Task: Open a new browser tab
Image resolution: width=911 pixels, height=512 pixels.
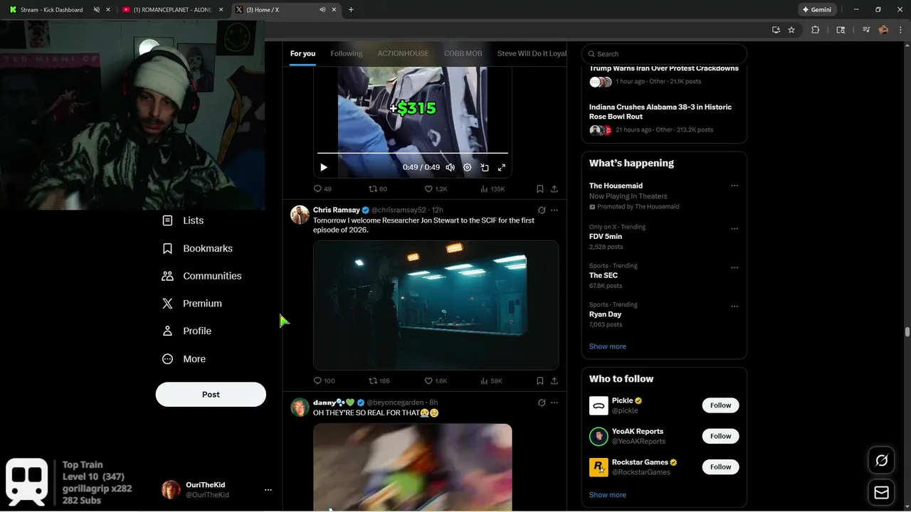Action: pyautogui.click(x=351, y=10)
